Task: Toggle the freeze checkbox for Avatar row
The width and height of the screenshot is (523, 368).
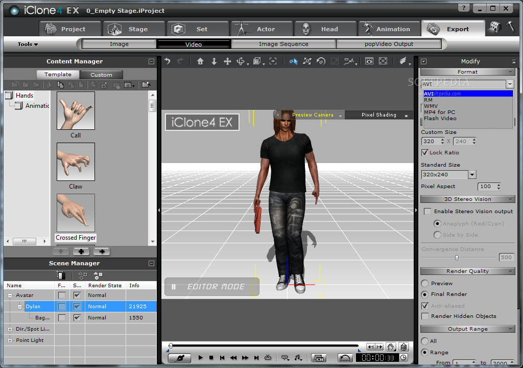Action: point(62,295)
